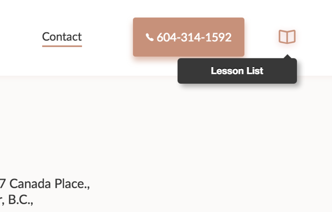Open the Contact menu item
The width and height of the screenshot is (332, 212).
coord(62,37)
